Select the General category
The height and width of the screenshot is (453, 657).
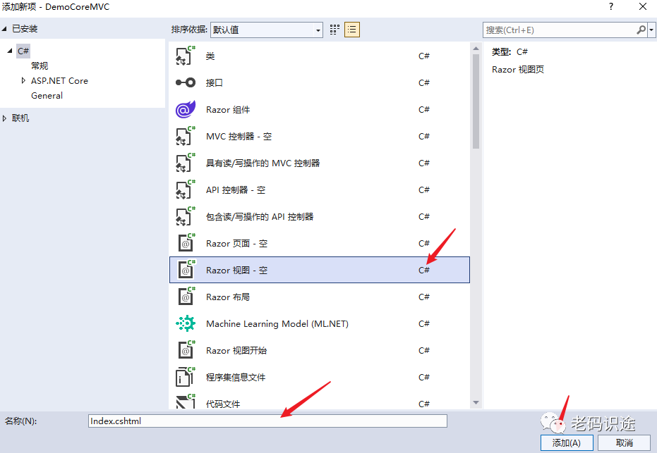(47, 95)
